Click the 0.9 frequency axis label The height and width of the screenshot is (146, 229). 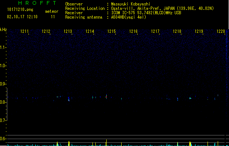pos(3,84)
